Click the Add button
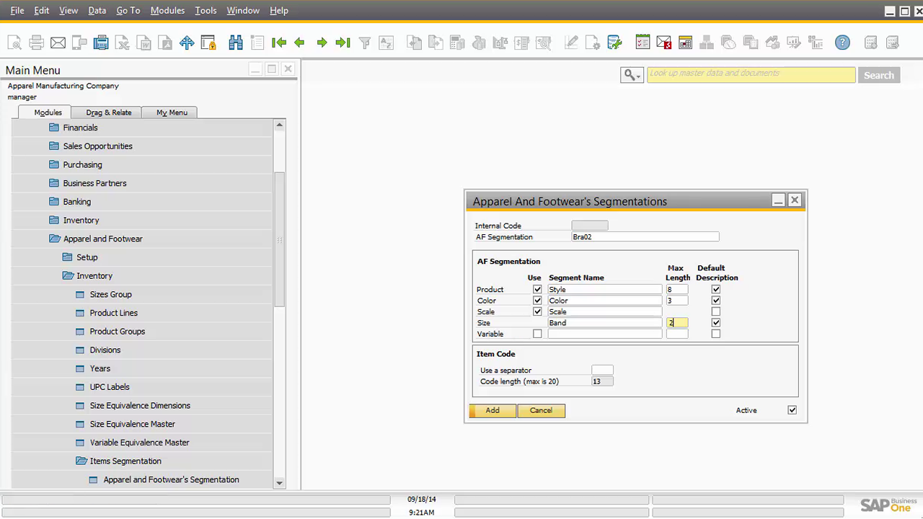 point(493,410)
